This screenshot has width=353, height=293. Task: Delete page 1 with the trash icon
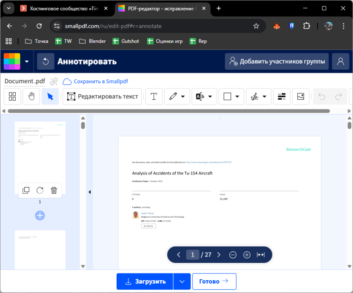coord(54,190)
